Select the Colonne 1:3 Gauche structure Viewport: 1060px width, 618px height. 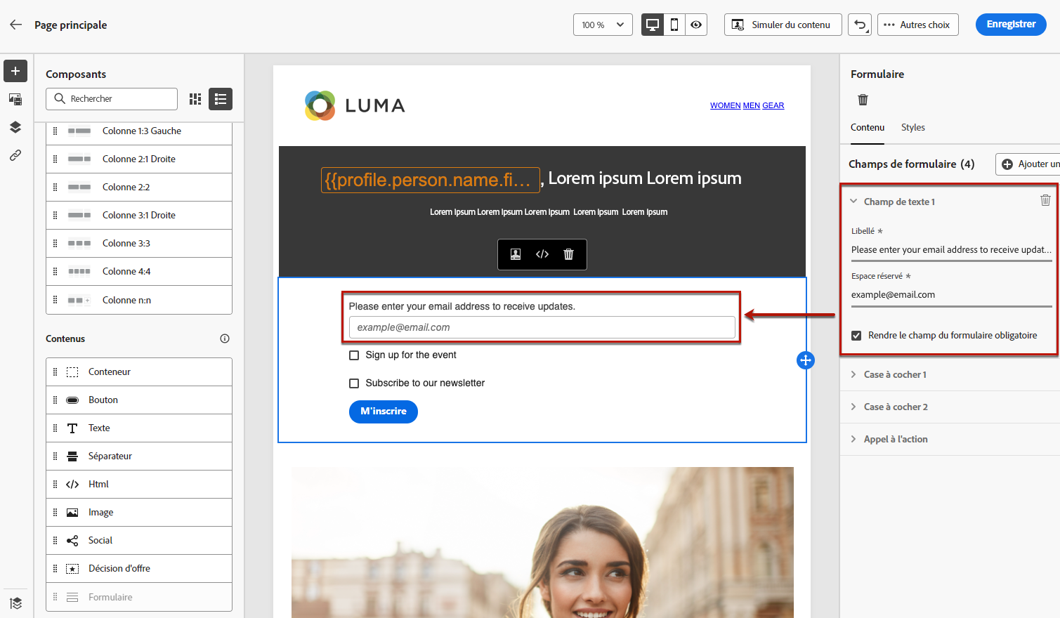point(139,131)
